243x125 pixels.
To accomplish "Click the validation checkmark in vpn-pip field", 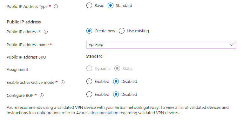I will point(232,45).
